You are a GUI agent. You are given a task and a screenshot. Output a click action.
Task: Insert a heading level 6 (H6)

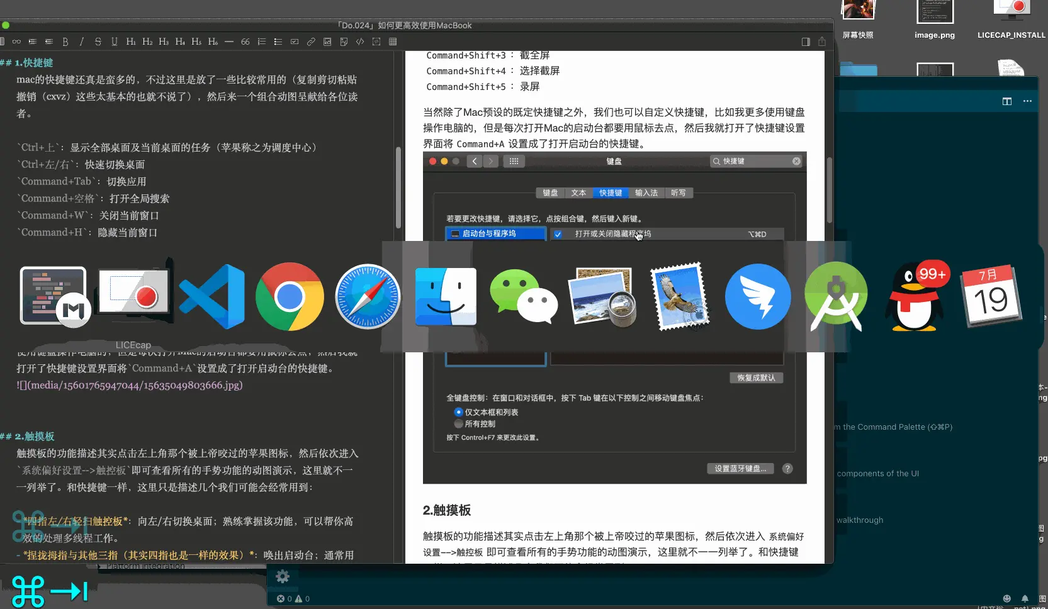[x=213, y=42]
